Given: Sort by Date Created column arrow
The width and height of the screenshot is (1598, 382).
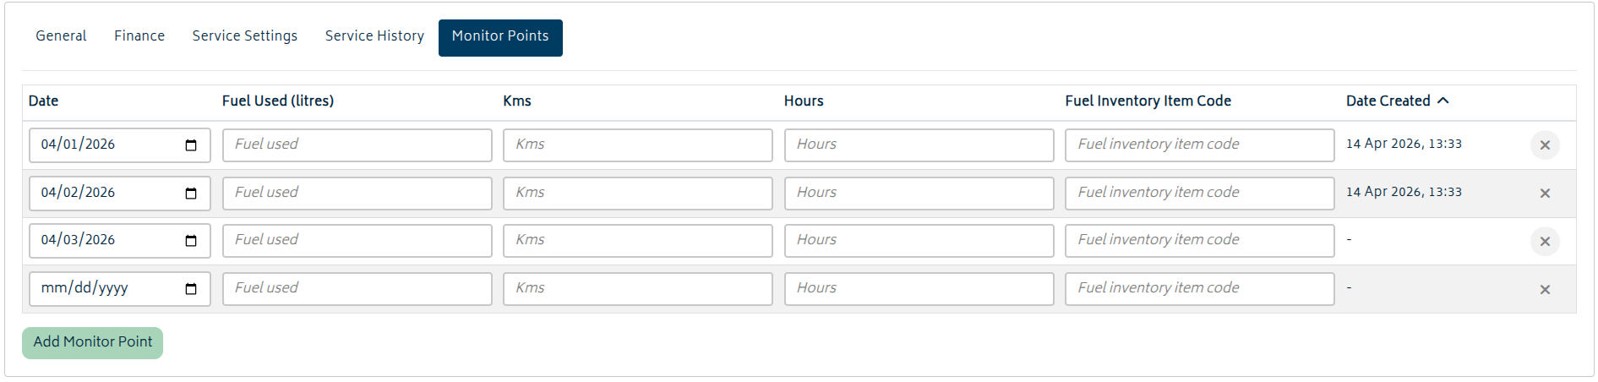Looking at the screenshot, I should [1443, 101].
